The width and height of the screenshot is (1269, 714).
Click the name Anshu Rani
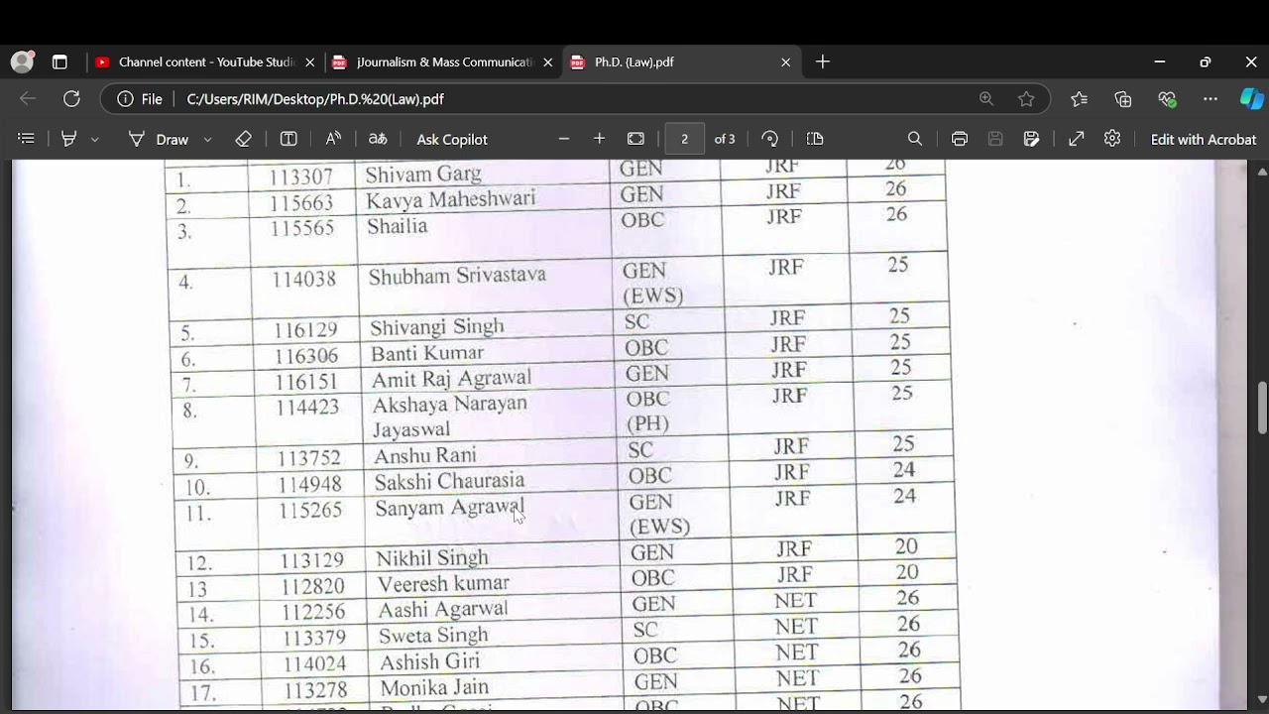(x=425, y=456)
